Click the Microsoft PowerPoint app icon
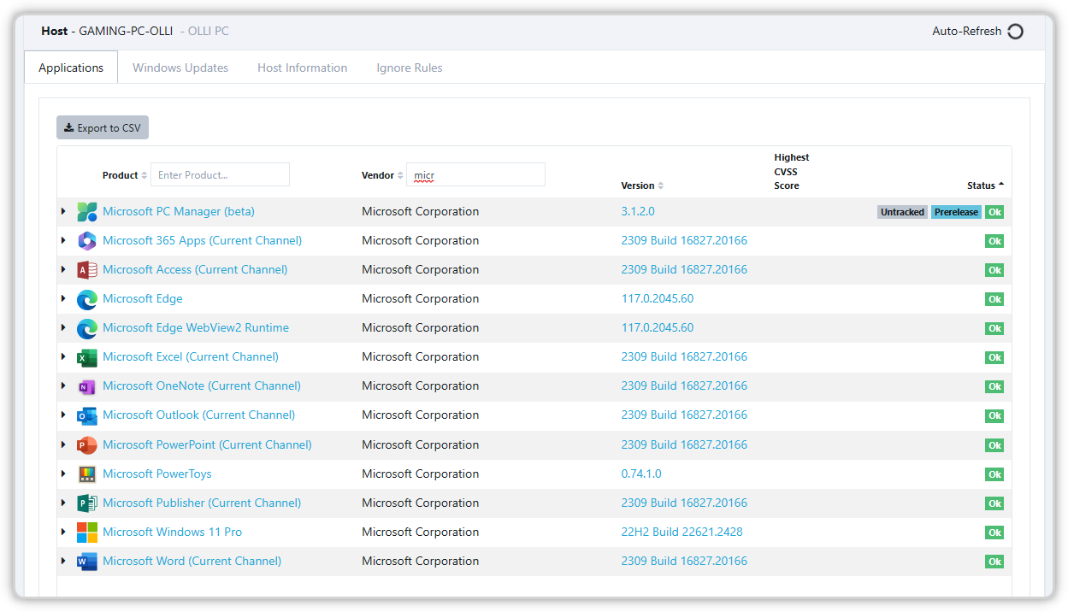 [x=87, y=445]
